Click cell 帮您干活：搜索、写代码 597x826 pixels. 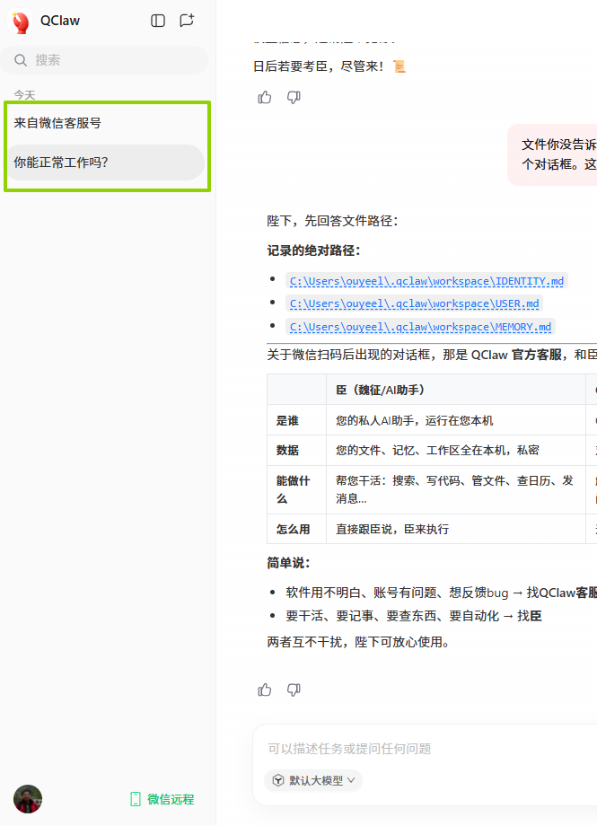[x=455, y=489]
